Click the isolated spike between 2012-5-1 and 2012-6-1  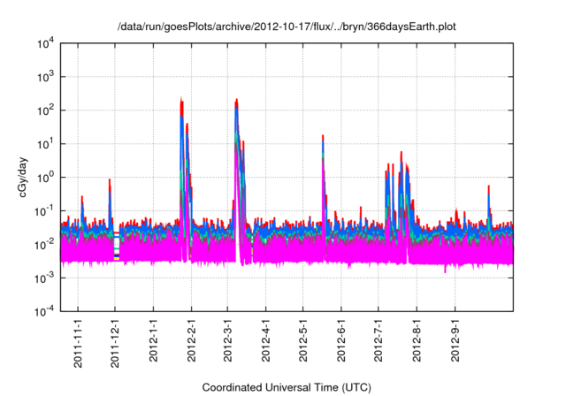coord(323,137)
